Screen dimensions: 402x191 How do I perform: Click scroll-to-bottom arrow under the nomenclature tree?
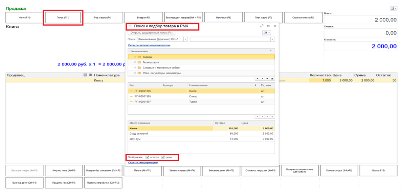(x=272, y=79)
